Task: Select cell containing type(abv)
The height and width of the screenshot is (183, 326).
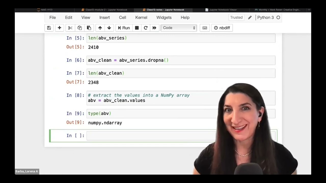Action: pyautogui.click(x=181, y=114)
